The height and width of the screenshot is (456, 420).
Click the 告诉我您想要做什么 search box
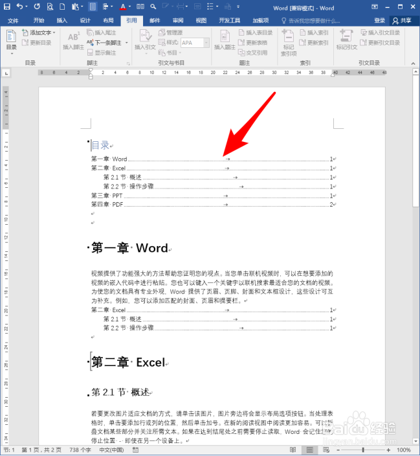311,21
